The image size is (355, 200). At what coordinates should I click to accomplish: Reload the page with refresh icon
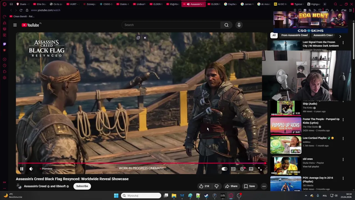point(21,10)
